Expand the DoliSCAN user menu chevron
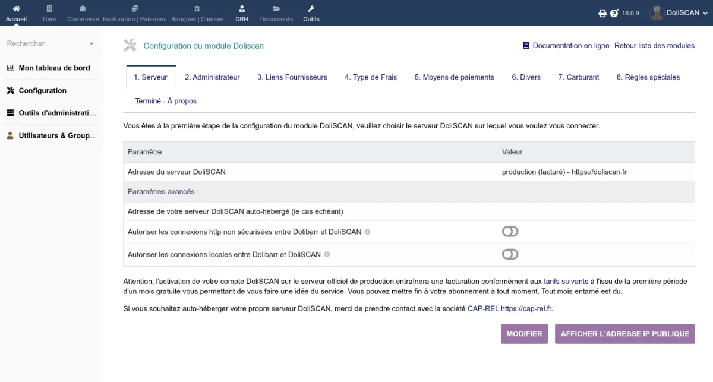 point(705,13)
